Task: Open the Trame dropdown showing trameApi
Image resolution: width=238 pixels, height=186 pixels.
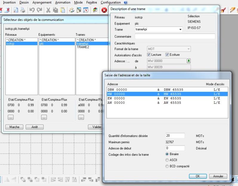Action: [x=180, y=30]
